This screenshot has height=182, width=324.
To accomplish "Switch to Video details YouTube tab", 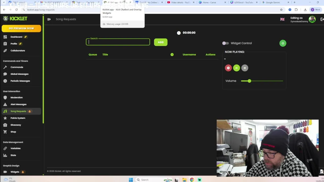I will point(180,3).
